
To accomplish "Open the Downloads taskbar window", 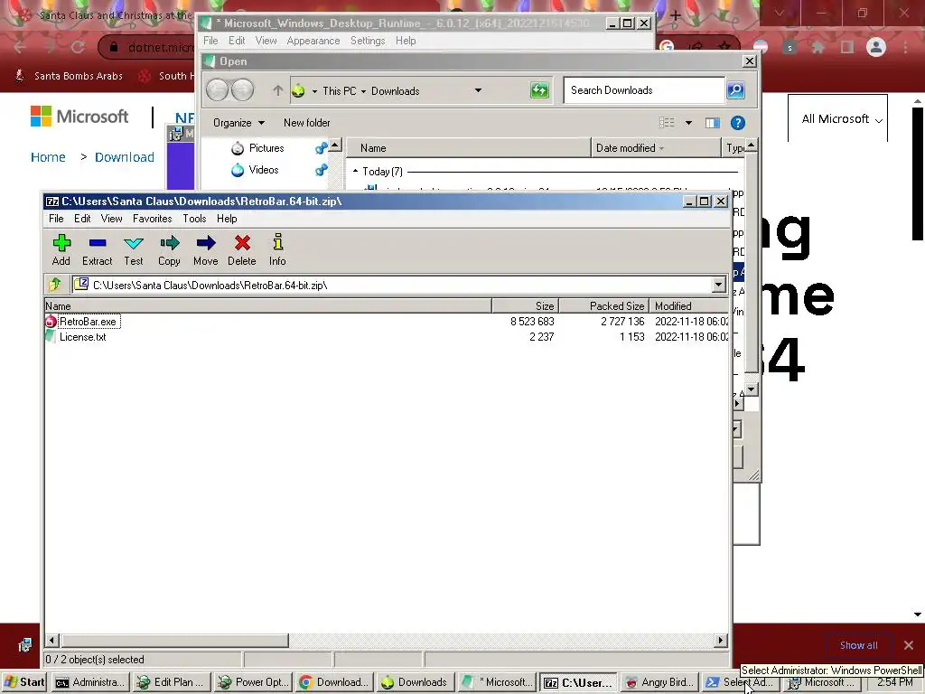I will 416,682.
